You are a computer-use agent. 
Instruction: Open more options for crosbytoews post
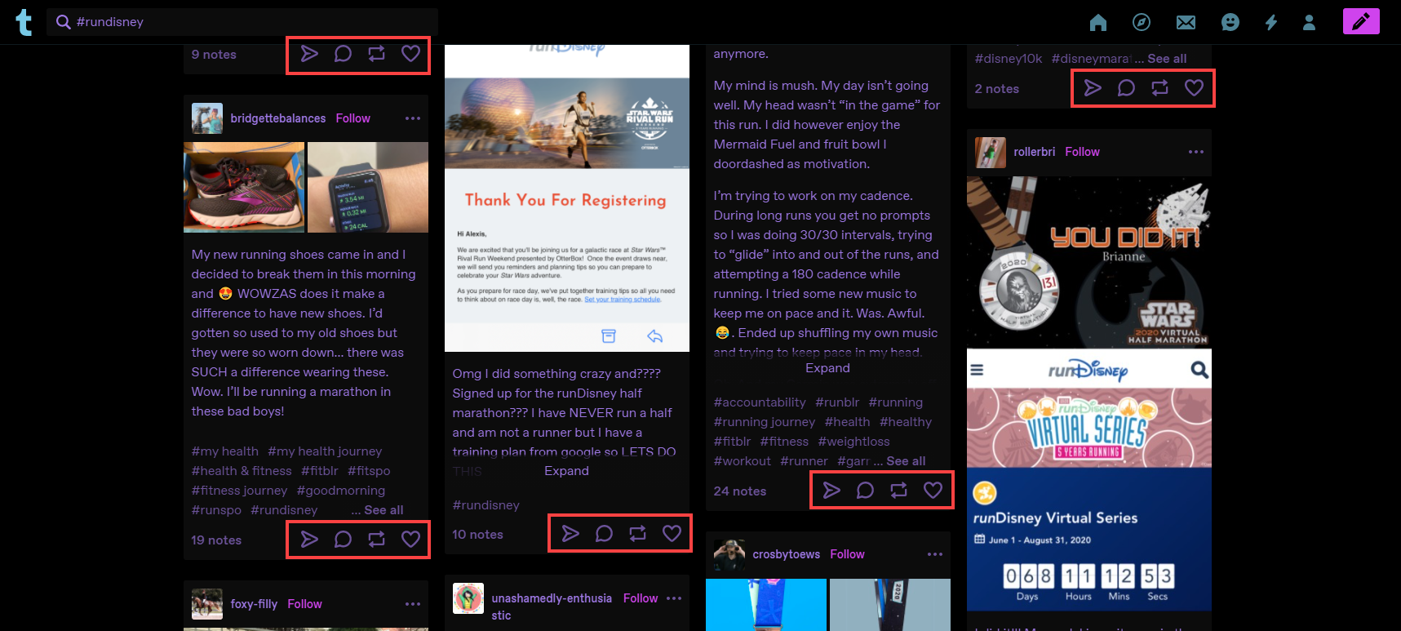[x=935, y=554]
